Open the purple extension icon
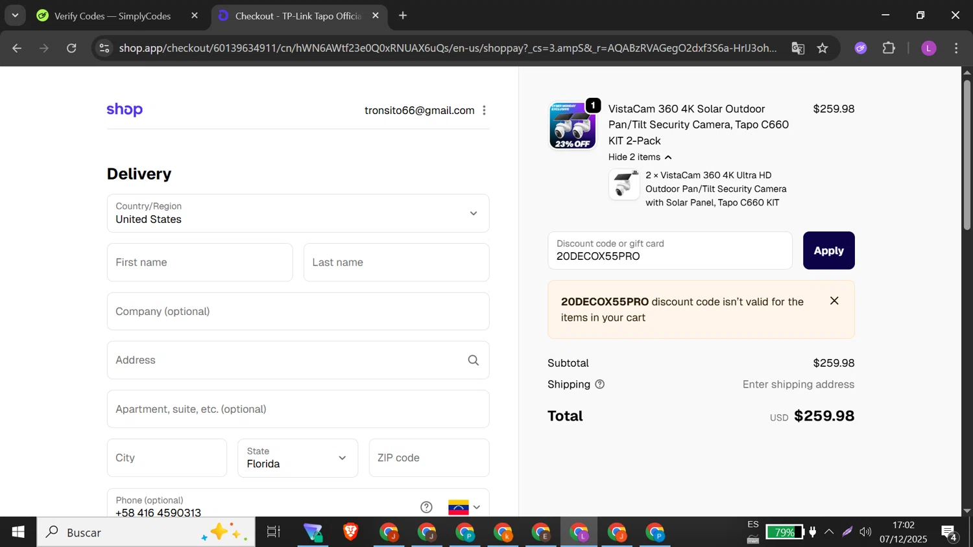 pyautogui.click(x=861, y=48)
